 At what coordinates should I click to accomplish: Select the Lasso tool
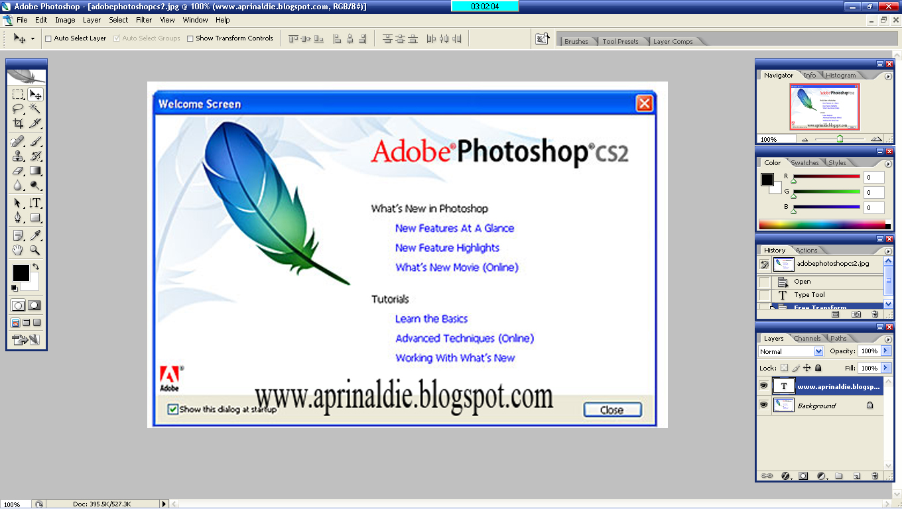coord(17,108)
